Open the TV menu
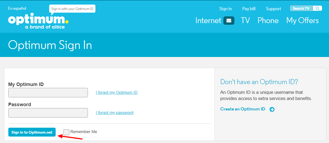This screenshot has width=329, height=143. [245, 21]
